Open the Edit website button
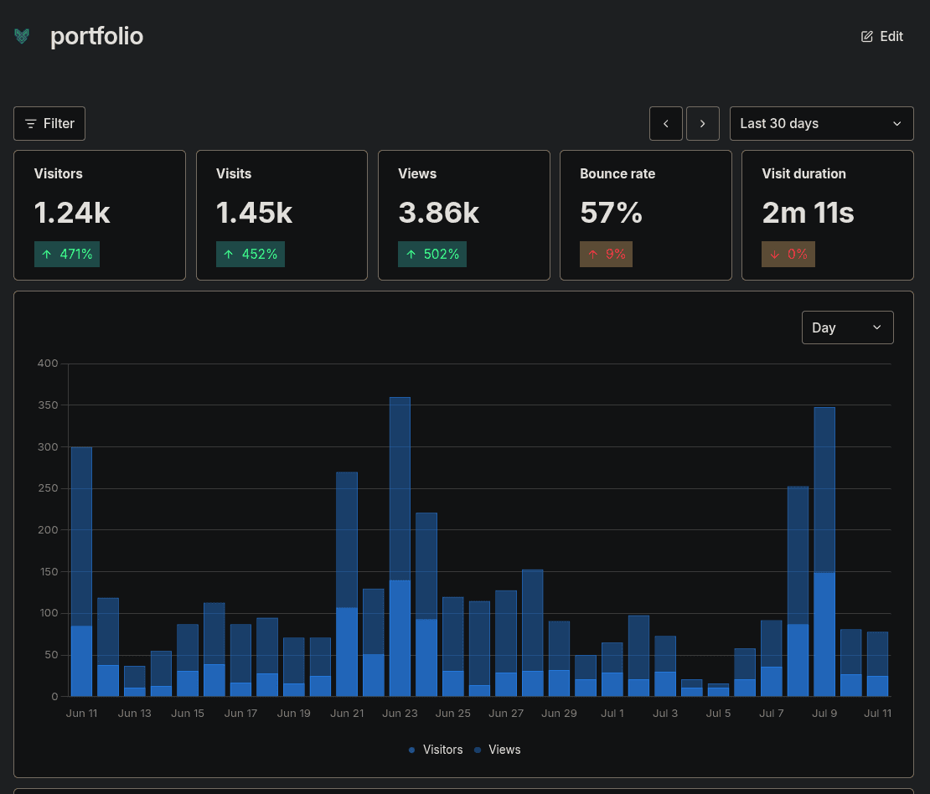 [x=882, y=36]
